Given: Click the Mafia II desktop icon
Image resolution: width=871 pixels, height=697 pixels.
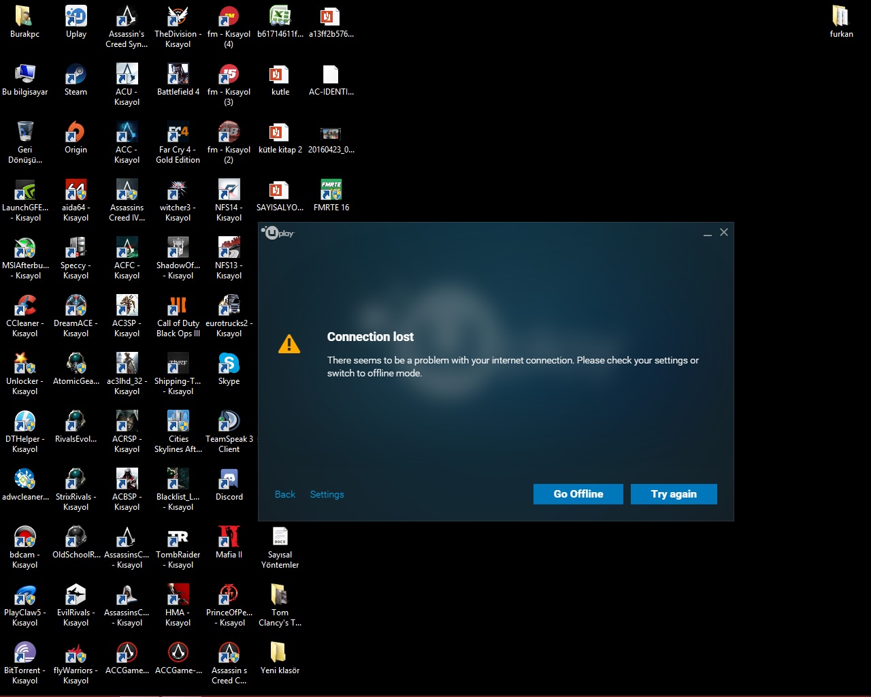Looking at the screenshot, I should click(229, 538).
